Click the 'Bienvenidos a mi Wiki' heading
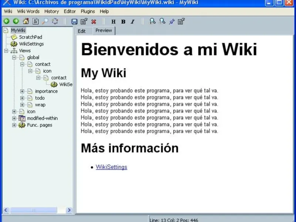Image resolution: width=296 pixels, height=222 pixels. click(x=169, y=50)
